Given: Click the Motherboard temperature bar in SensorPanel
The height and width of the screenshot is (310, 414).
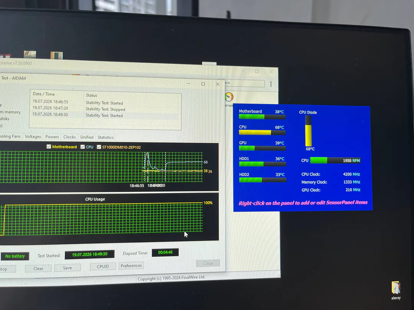Looking at the screenshot, I should (262, 117).
